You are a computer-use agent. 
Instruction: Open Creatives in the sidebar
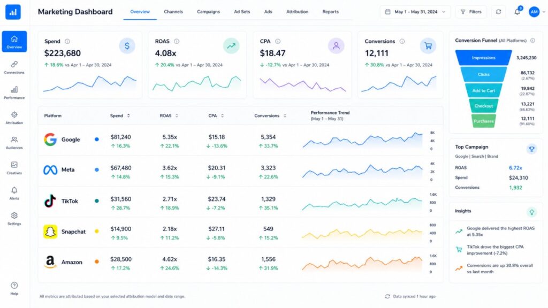(x=14, y=168)
